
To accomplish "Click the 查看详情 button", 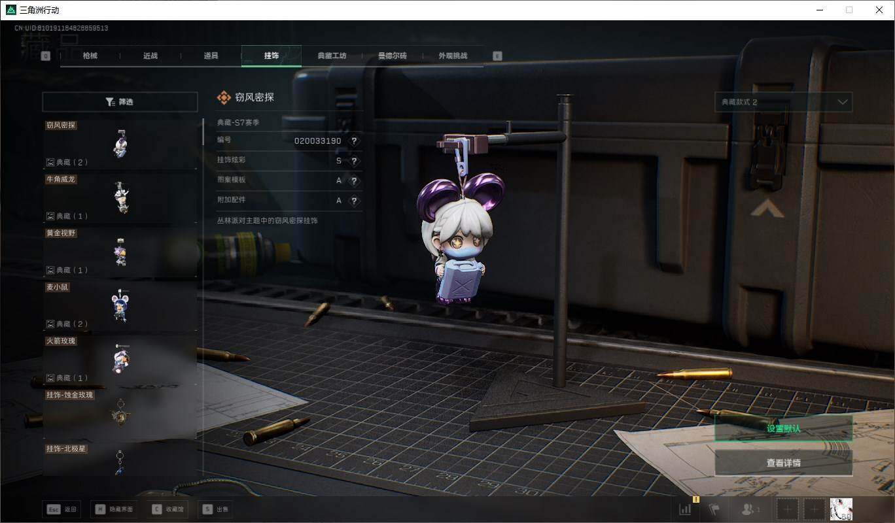I will (783, 463).
